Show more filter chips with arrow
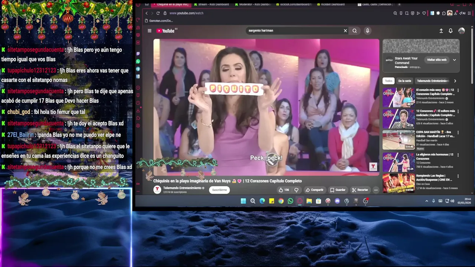Viewport: 475px width, 267px height. 455,81
